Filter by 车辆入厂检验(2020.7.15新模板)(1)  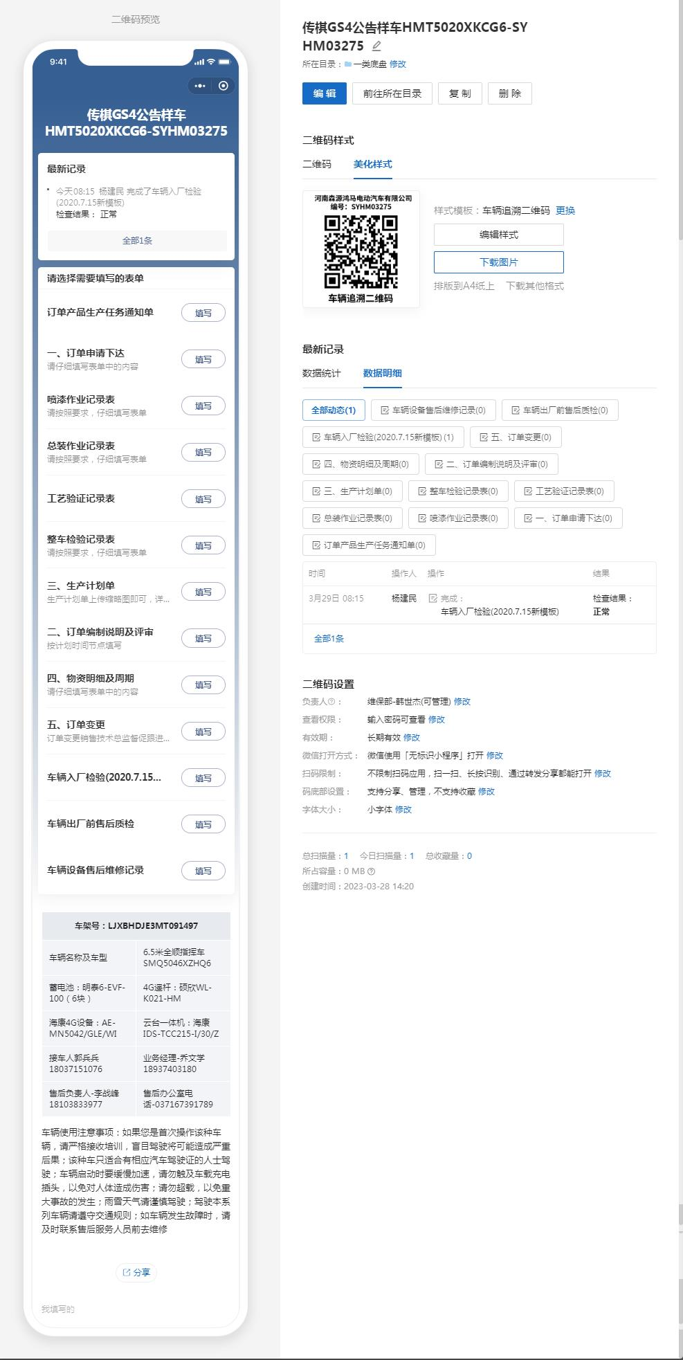pos(383,437)
